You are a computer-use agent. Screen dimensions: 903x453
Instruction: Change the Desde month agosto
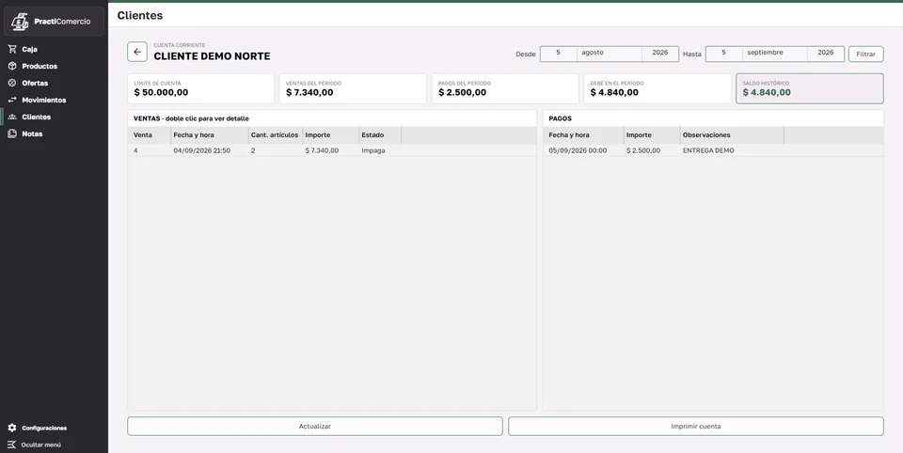(610, 53)
